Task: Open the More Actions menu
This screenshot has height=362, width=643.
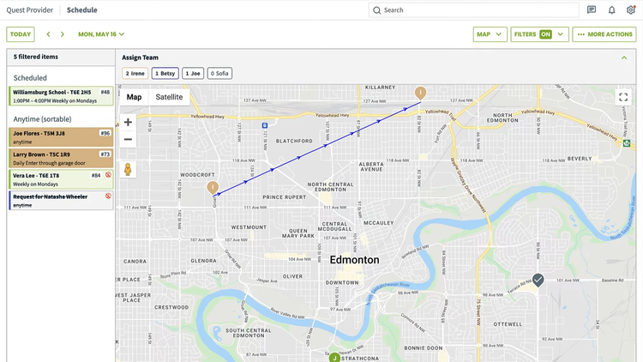Action: click(604, 34)
